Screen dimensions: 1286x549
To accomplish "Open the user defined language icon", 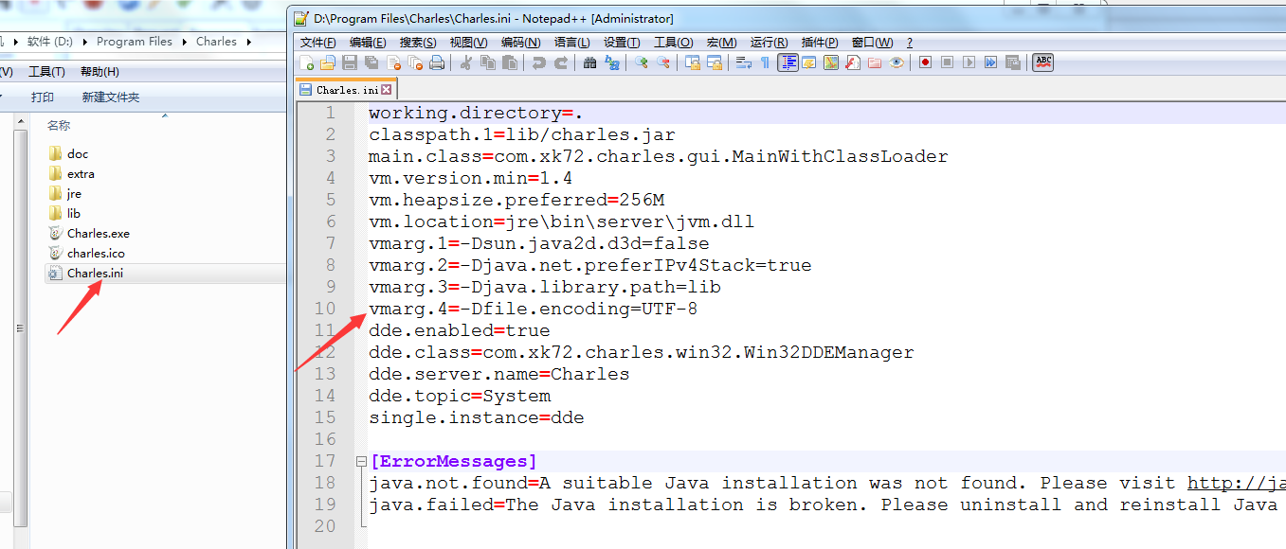I will 809,62.
